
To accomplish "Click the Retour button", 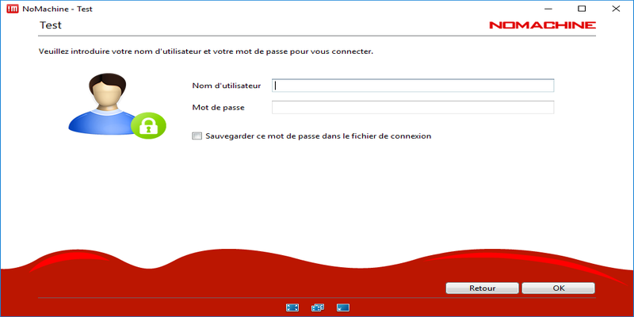I will click(482, 288).
